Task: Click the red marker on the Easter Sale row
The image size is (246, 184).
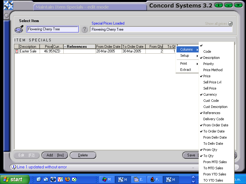Action: 17,51
